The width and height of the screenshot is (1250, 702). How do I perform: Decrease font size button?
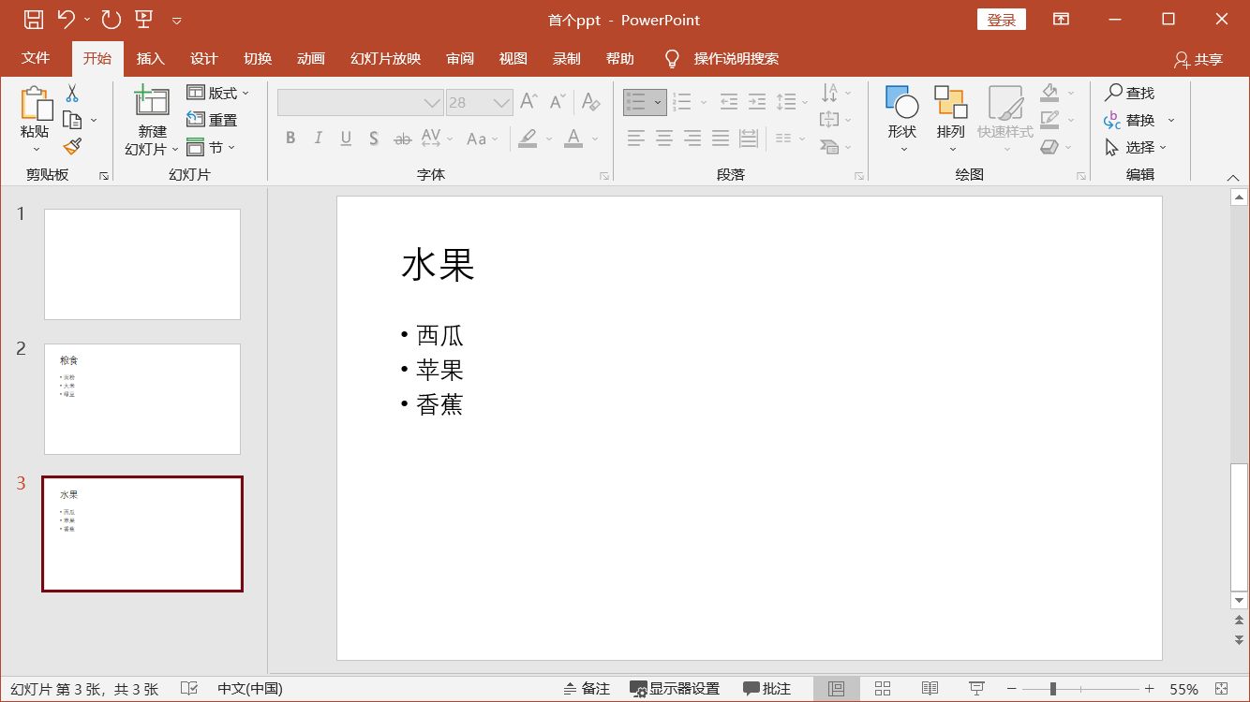coord(558,101)
